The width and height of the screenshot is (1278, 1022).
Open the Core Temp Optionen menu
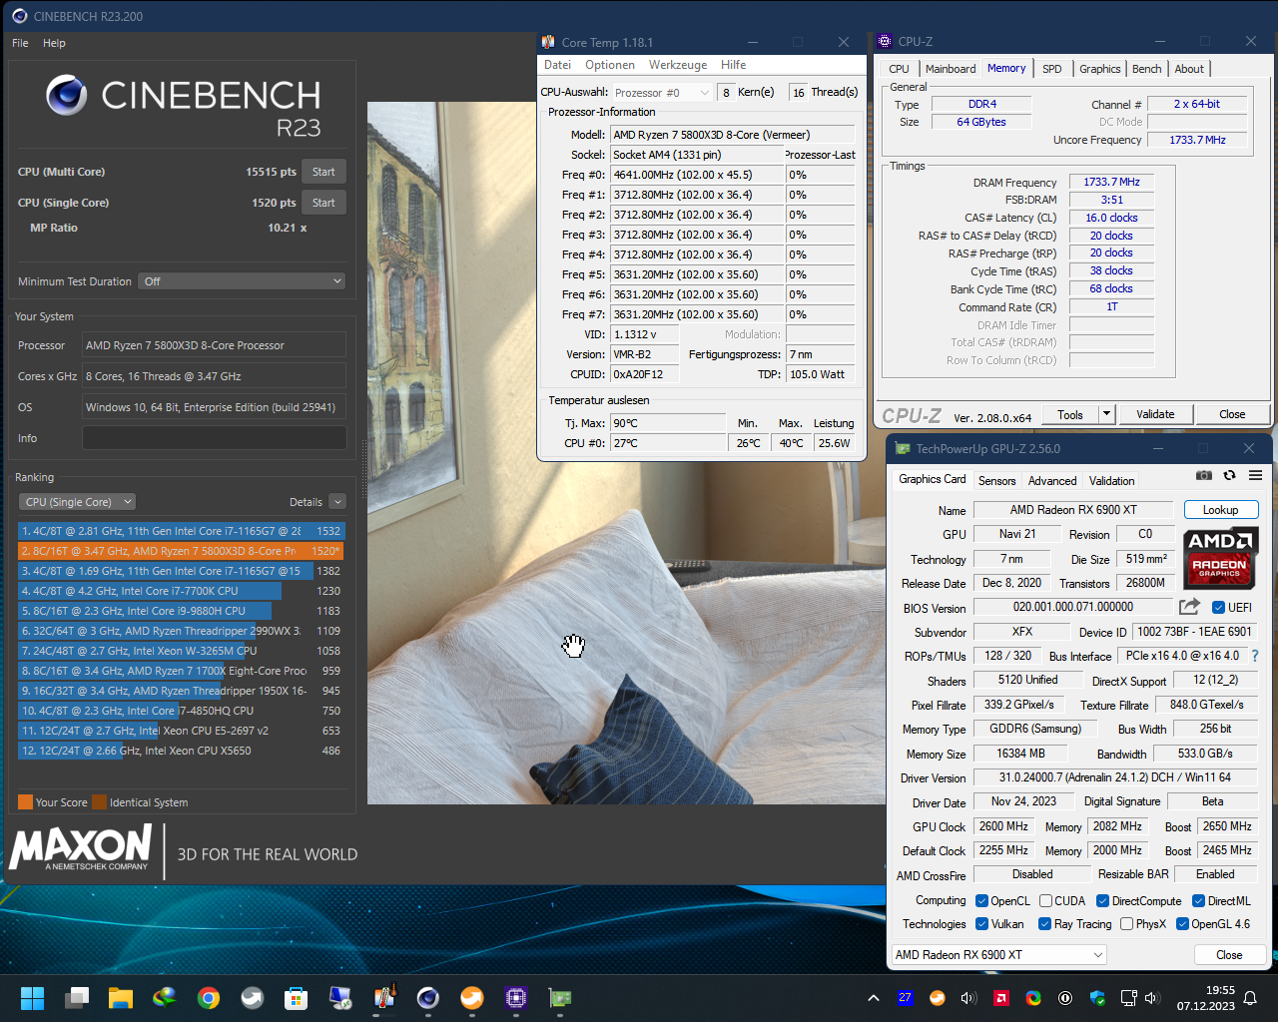(x=610, y=65)
